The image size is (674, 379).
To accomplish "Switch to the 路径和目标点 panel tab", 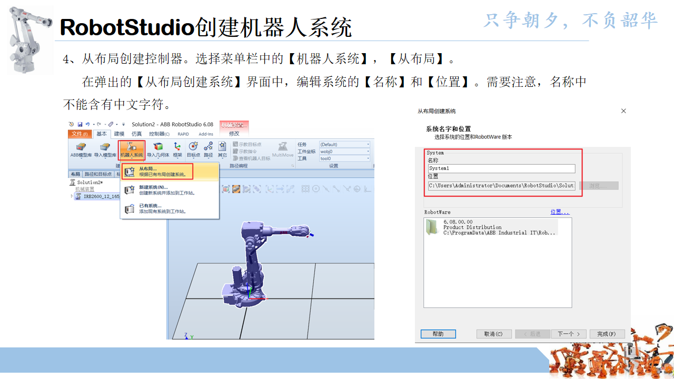I will (98, 173).
